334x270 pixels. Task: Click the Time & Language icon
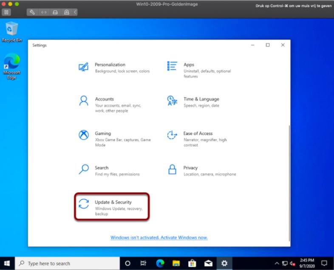click(172, 101)
